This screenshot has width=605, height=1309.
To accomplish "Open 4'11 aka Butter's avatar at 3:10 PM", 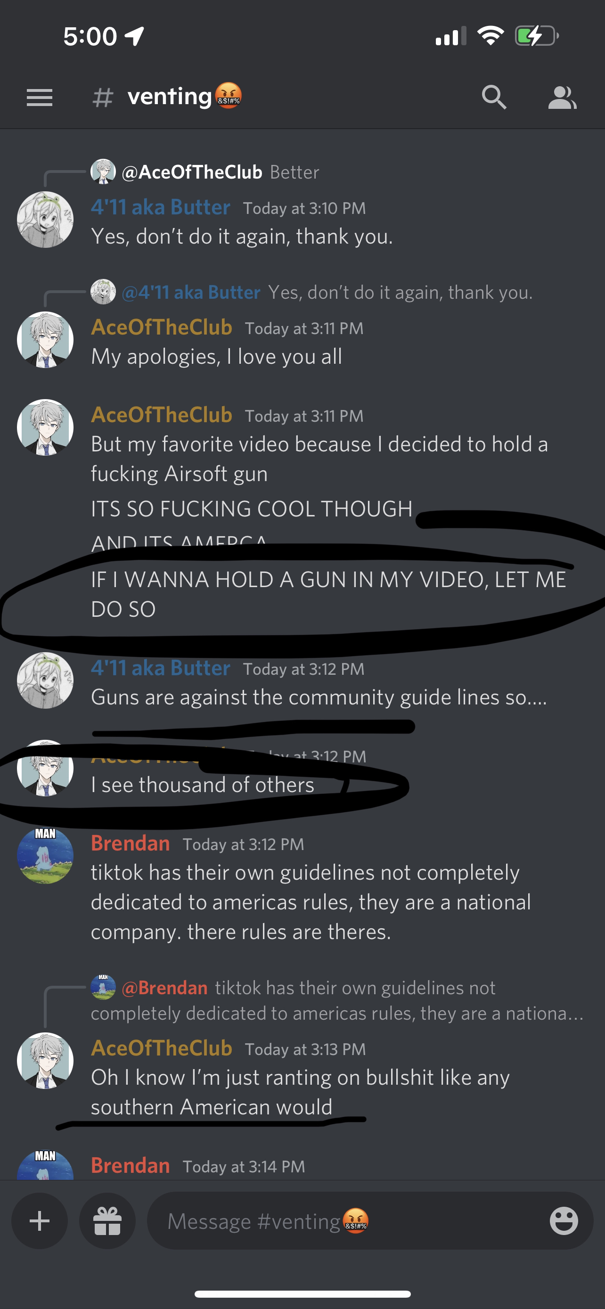I will coord(45,220).
